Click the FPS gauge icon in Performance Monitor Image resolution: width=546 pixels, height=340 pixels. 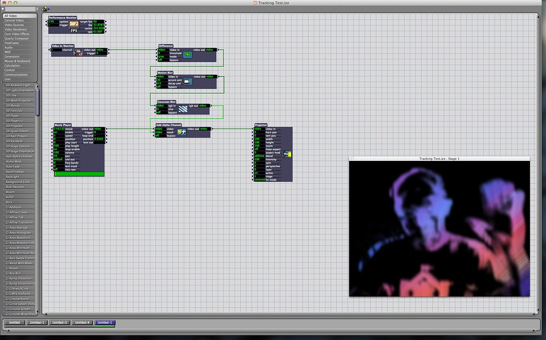(x=74, y=25)
